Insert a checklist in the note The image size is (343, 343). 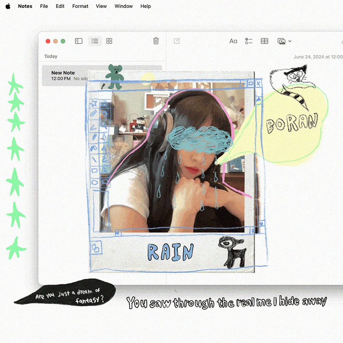249,41
